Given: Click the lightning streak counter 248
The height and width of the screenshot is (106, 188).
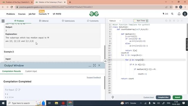Looking at the screenshot, I should click(165, 14).
